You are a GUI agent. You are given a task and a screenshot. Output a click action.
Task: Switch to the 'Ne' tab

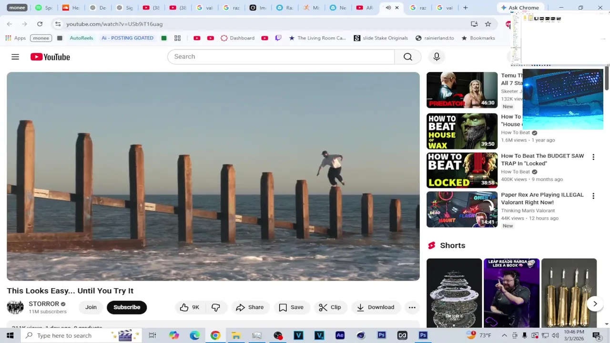point(338,8)
